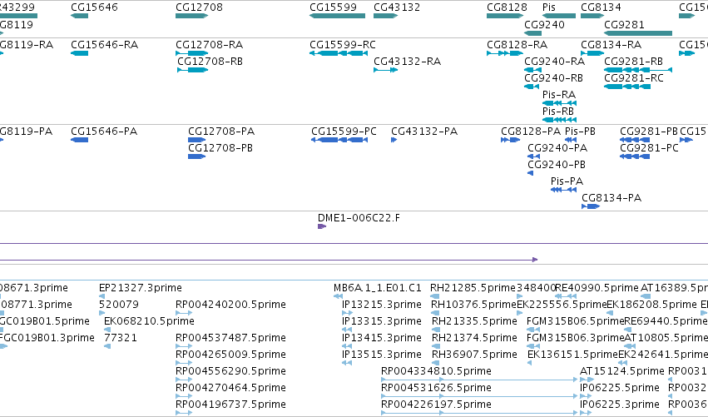
Task: Select the RH10376.5prime marker
Action: pos(435,313)
